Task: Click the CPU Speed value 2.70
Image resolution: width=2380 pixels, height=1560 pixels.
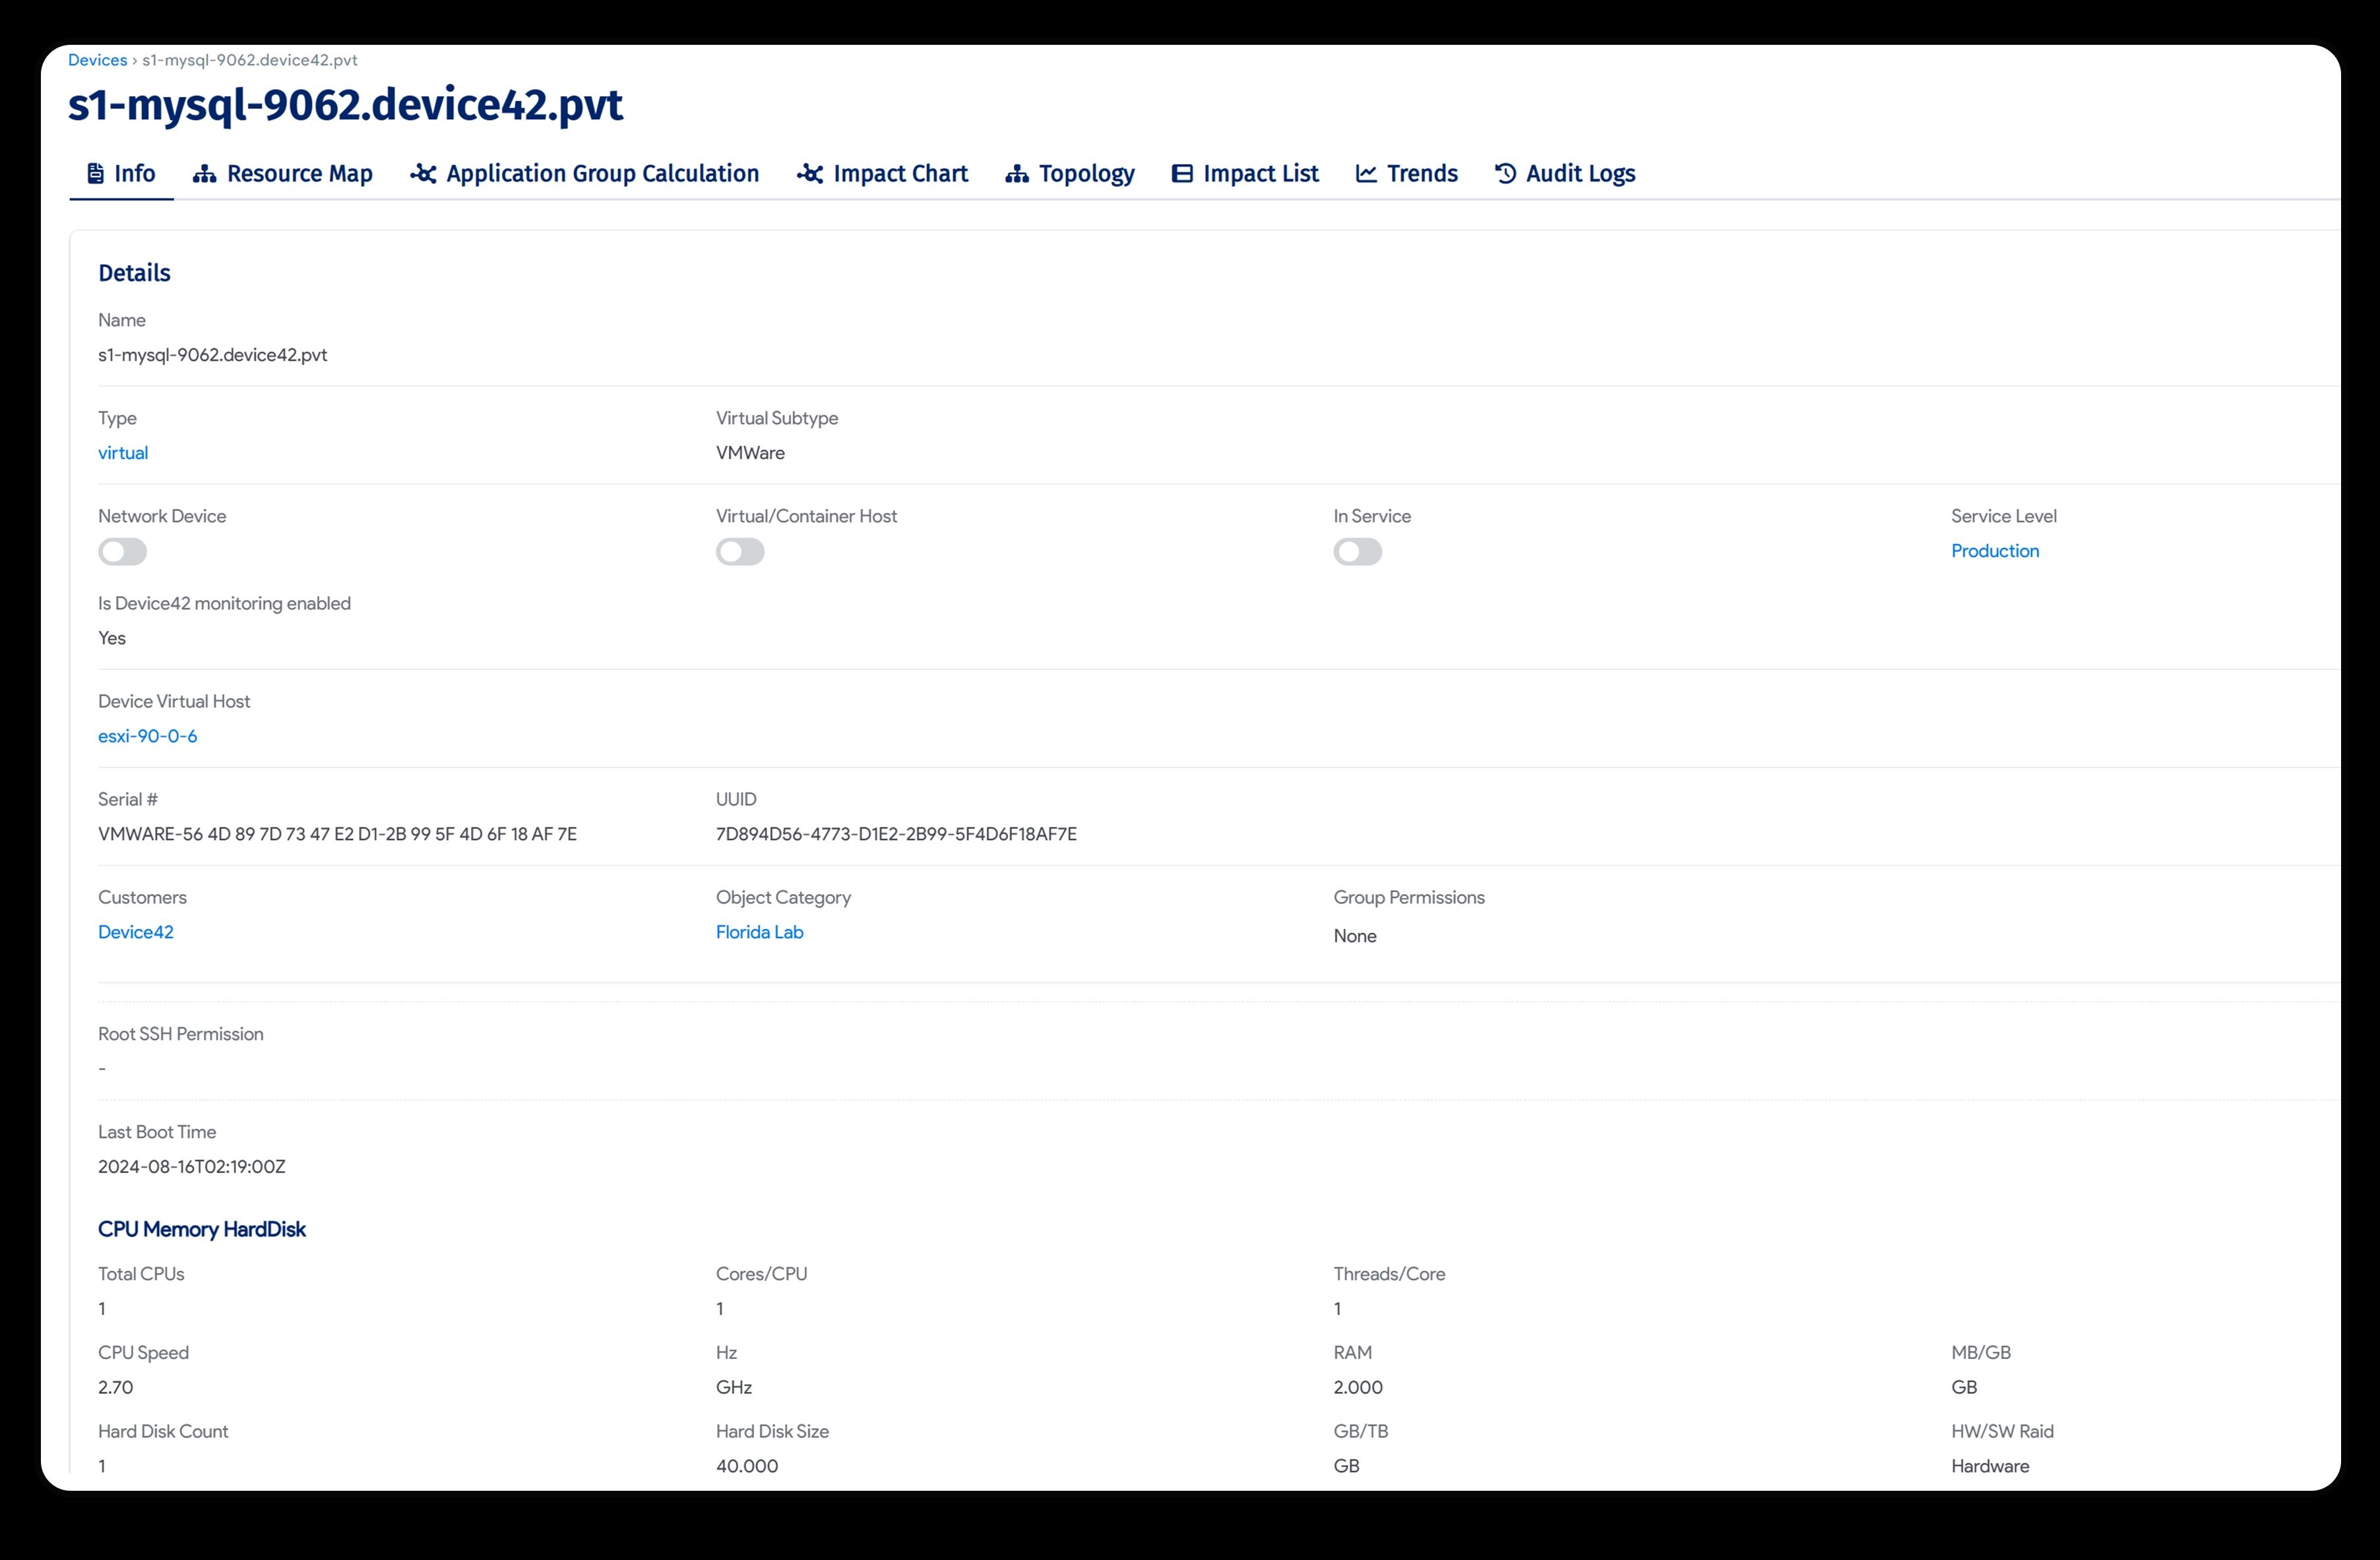Action: click(x=115, y=1387)
